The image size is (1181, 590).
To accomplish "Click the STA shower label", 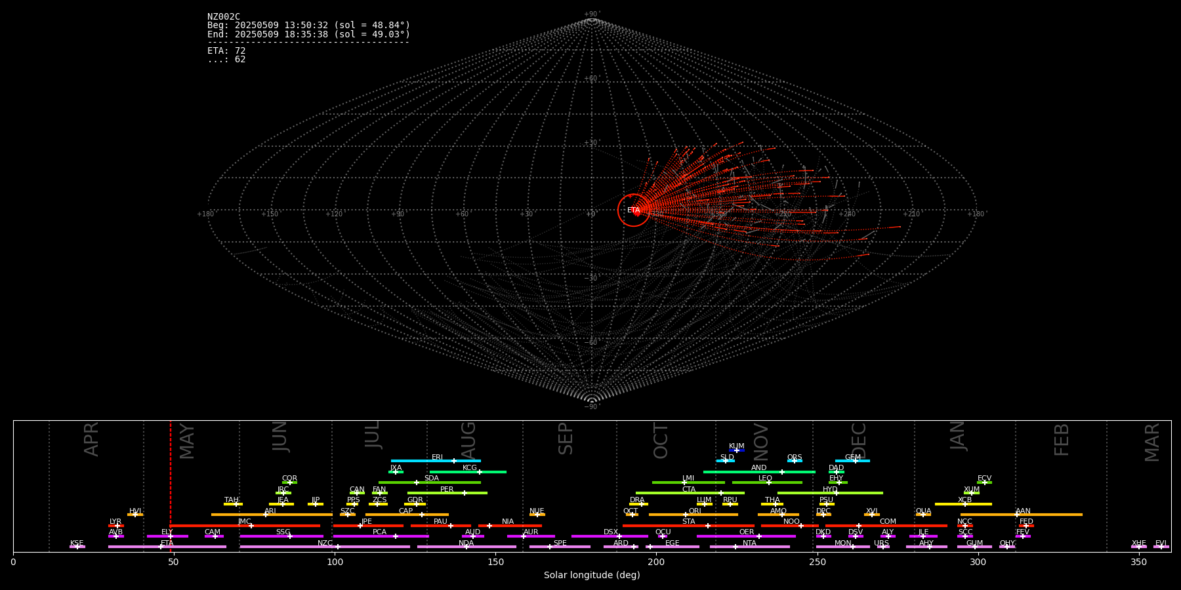I will (688, 522).
